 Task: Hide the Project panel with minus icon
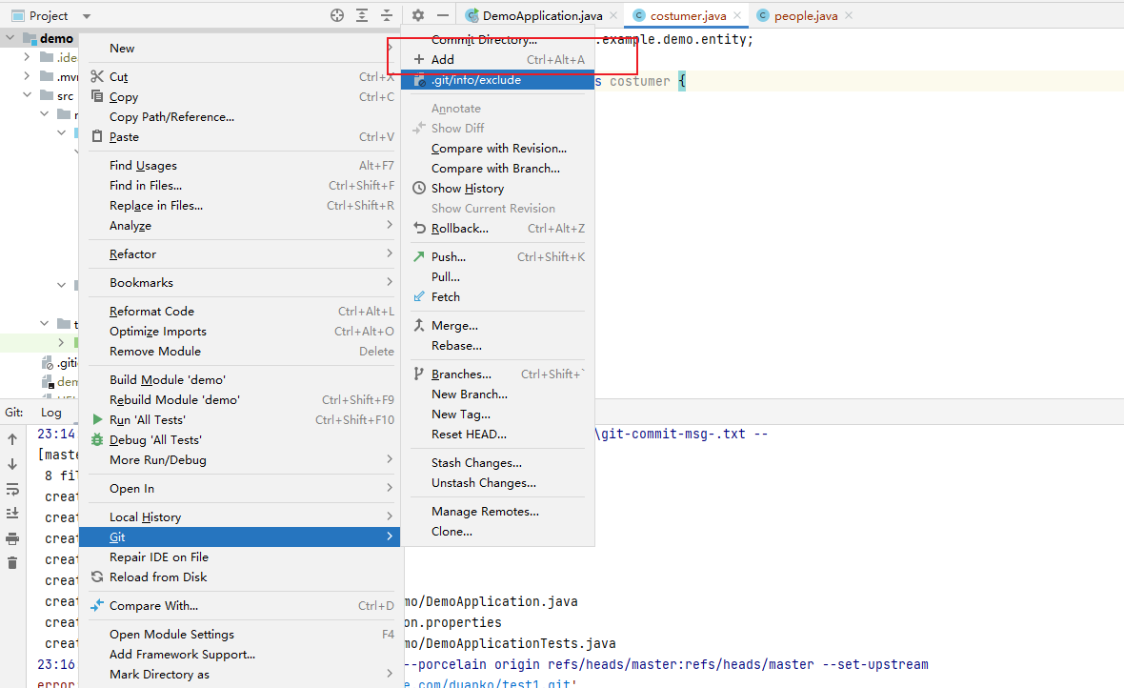(x=442, y=15)
